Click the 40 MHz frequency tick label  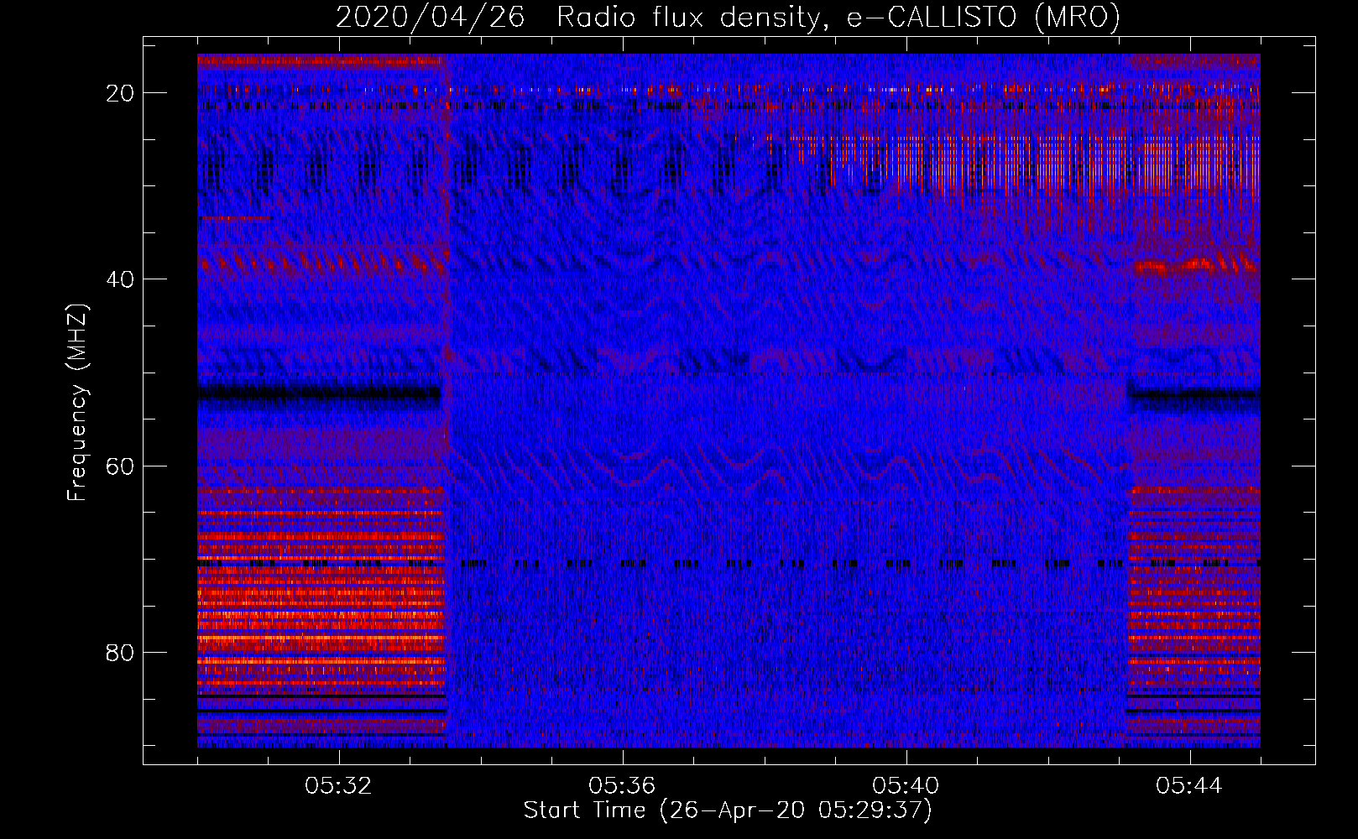coord(120,279)
